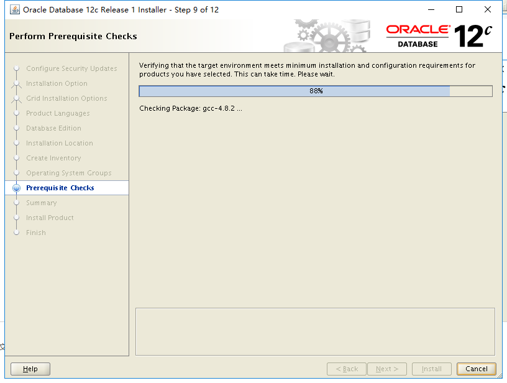
Task: Click the Database Edition step bullet
Action: tap(17, 128)
